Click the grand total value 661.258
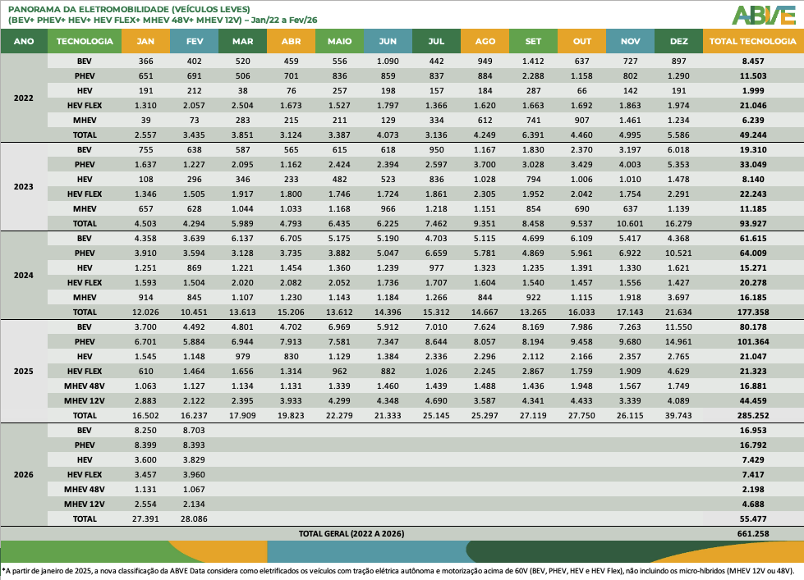Image resolution: width=804 pixels, height=580 pixels. (x=752, y=533)
